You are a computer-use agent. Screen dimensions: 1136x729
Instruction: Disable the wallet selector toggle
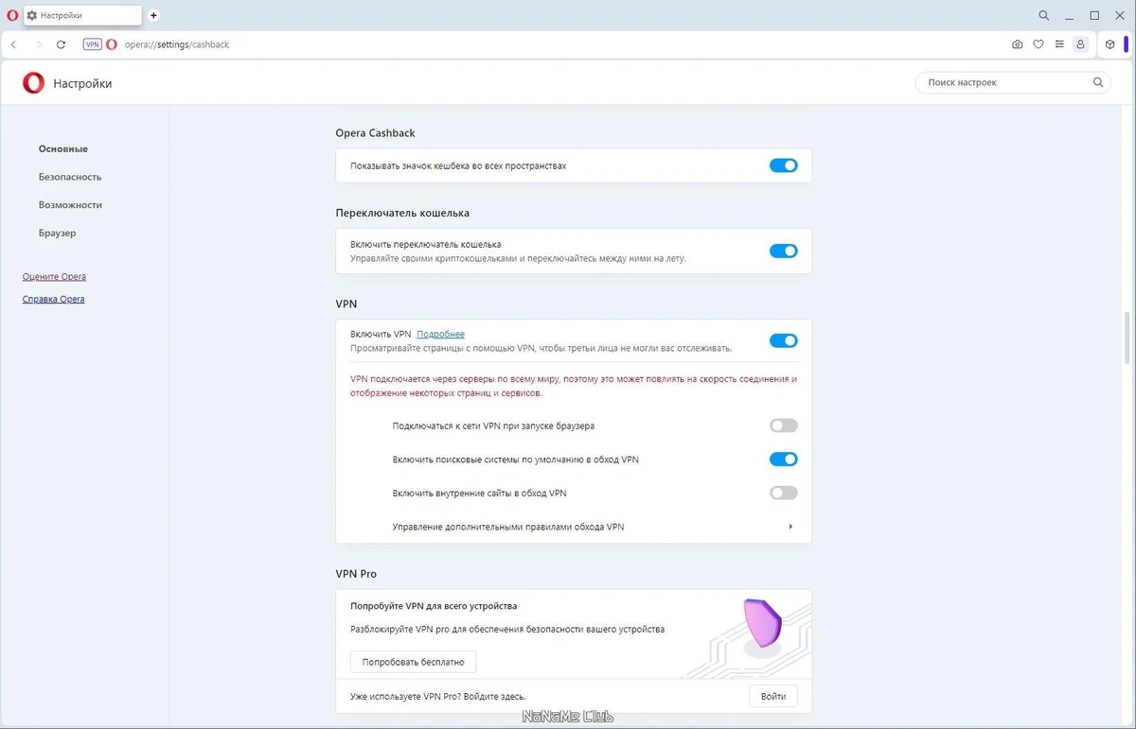click(784, 252)
